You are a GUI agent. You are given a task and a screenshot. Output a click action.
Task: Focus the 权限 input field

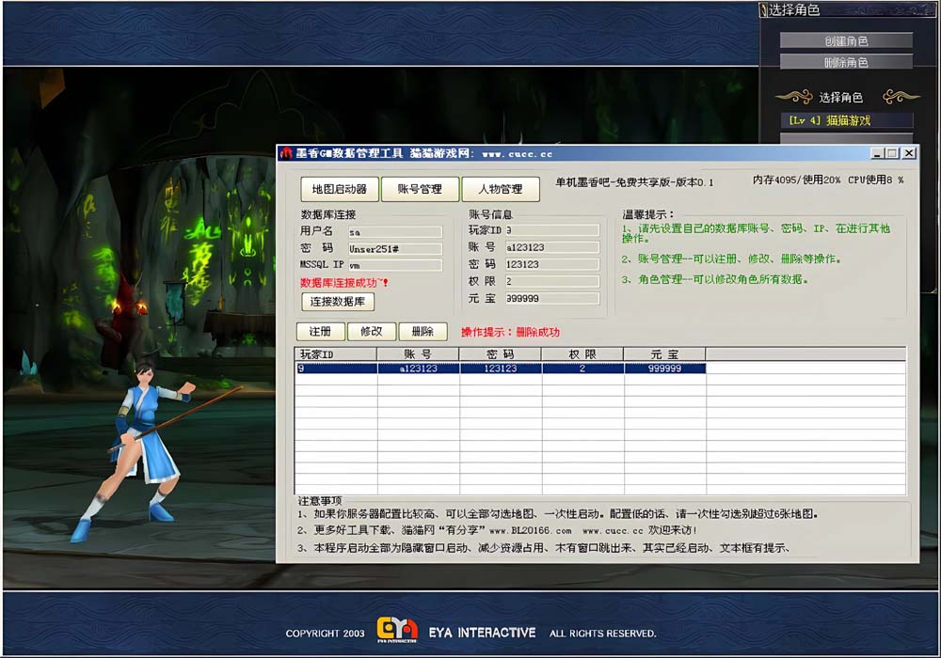[552, 281]
